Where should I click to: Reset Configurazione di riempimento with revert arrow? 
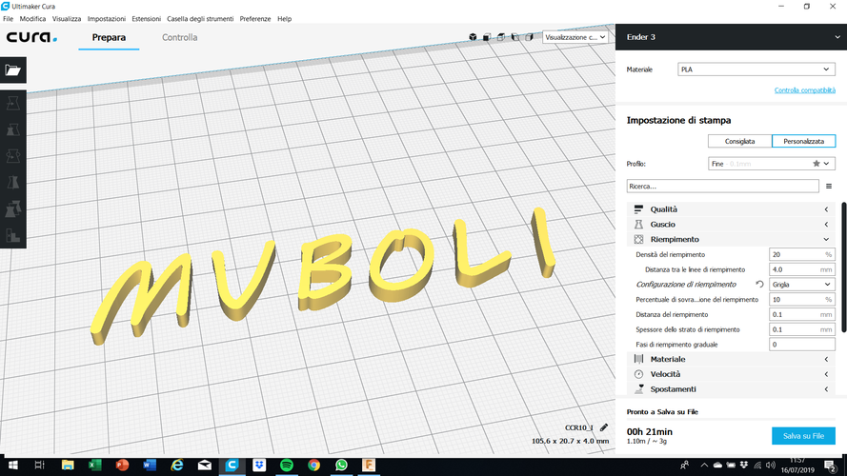tap(759, 285)
